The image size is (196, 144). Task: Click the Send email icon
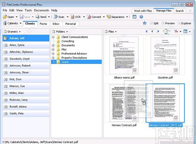(x=38, y=17)
